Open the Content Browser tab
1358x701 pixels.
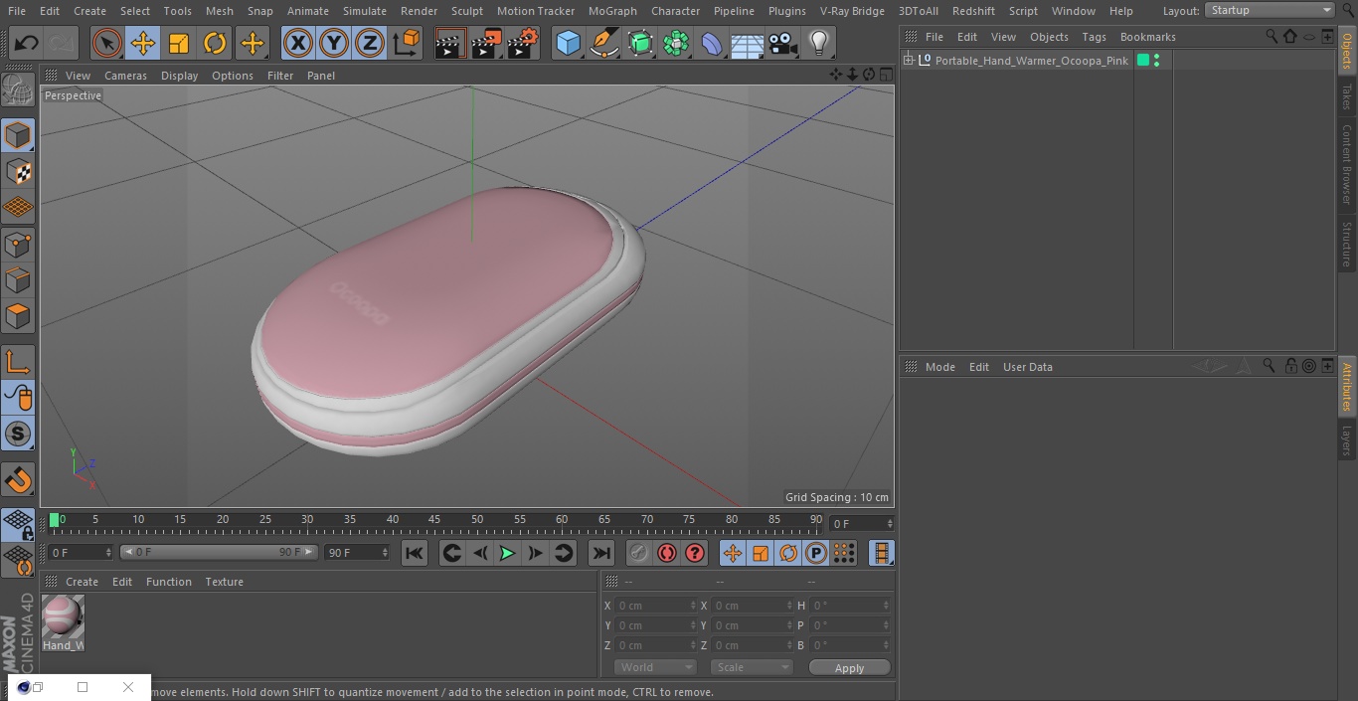pyautogui.click(x=1347, y=164)
